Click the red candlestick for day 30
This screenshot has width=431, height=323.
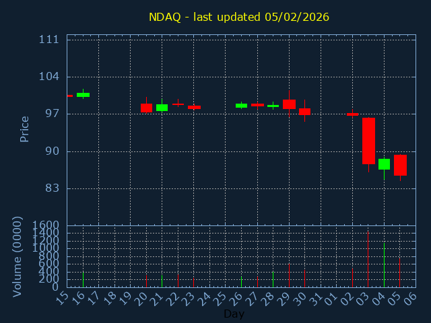point(304,112)
